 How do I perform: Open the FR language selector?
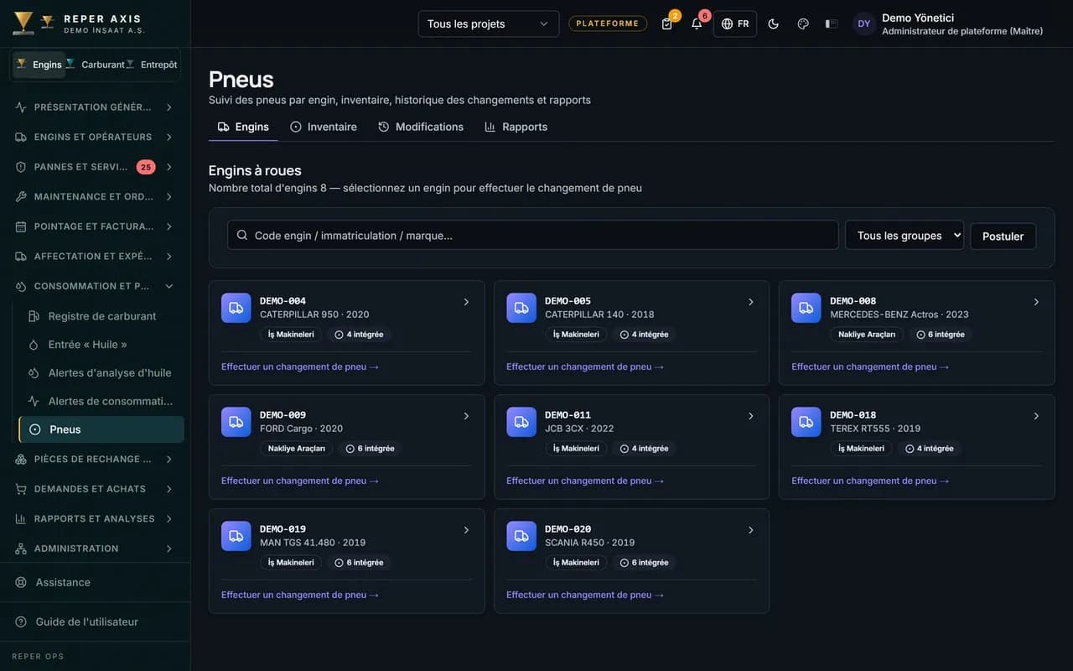click(735, 23)
